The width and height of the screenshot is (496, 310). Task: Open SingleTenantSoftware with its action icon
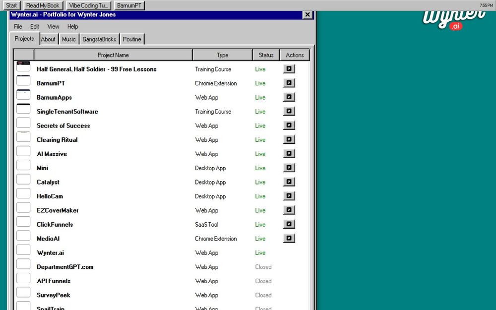click(289, 111)
